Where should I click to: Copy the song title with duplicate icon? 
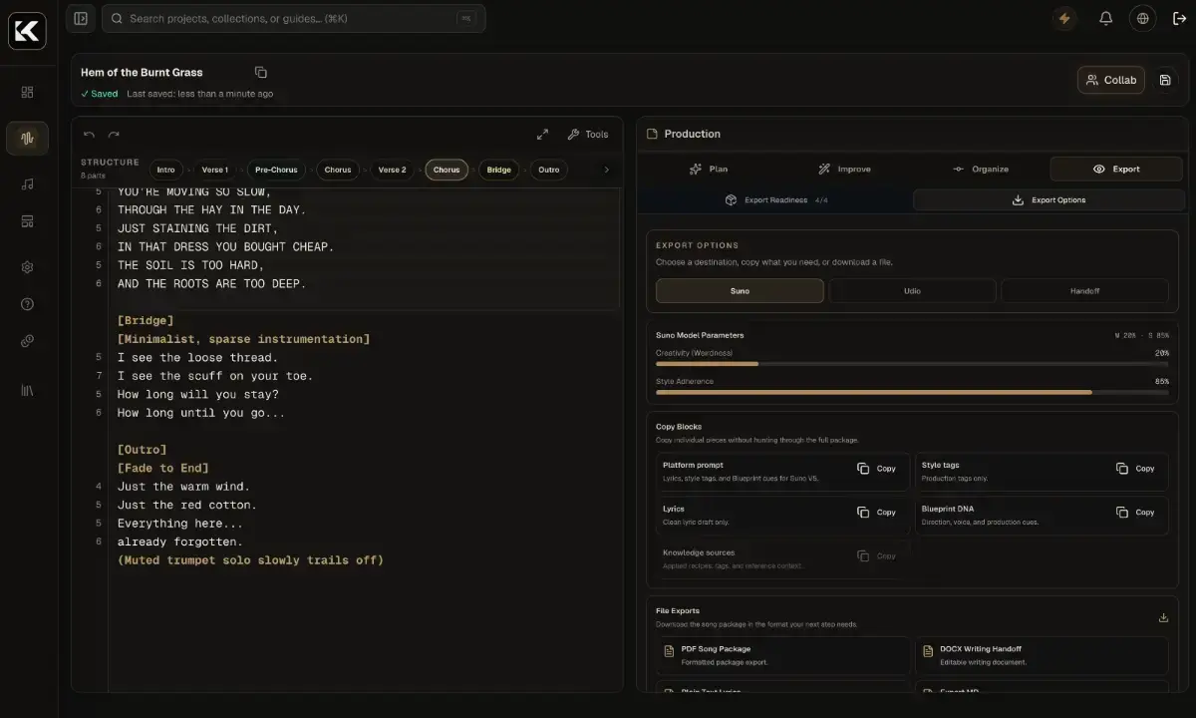(x=260, y=72)
